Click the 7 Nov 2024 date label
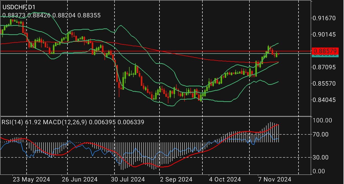Viewport: 344px width, 184px height. [x=274, y=179]
